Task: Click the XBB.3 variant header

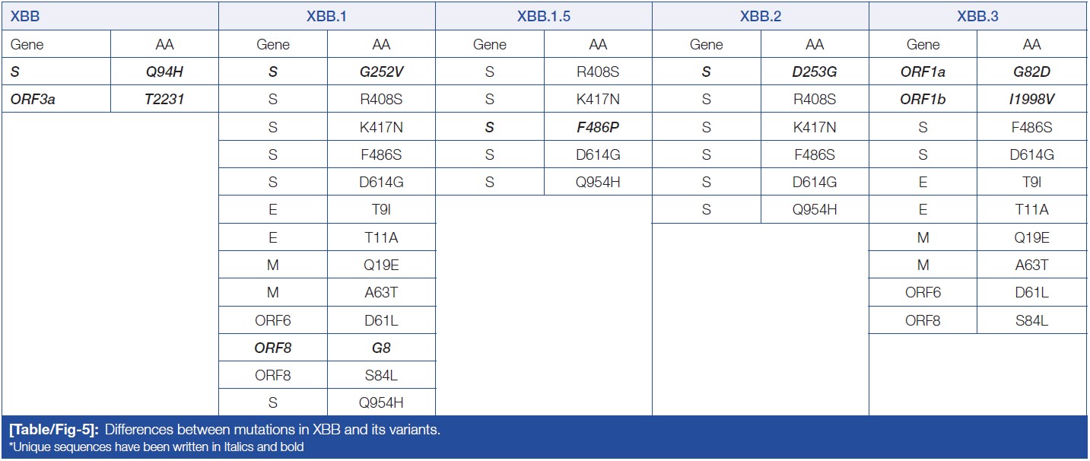Action: click(x=977, y=16)
